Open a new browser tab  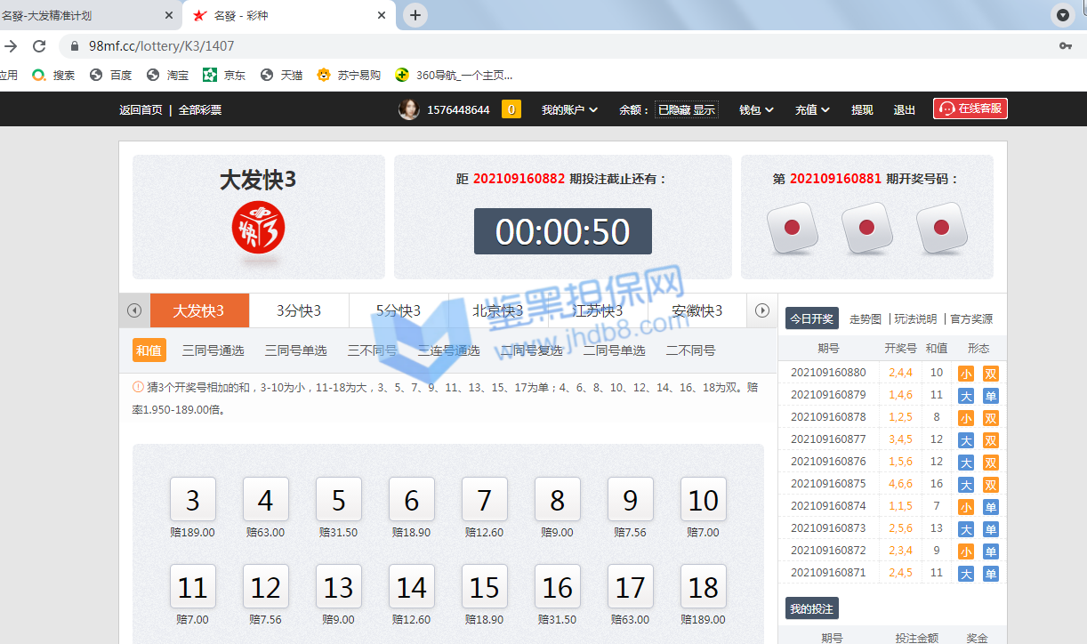click(415, 15)
